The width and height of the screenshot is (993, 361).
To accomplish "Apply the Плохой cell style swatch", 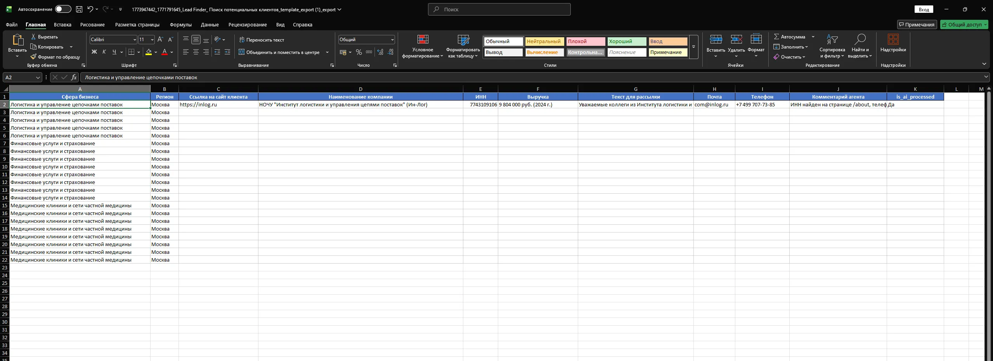I will [585, 42].
